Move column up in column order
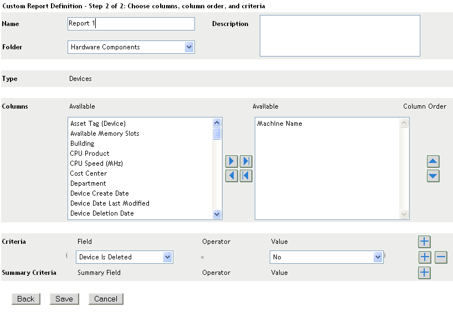Image resolution: width=453 pixels, height=312 pixels. [x=434, y=162]
